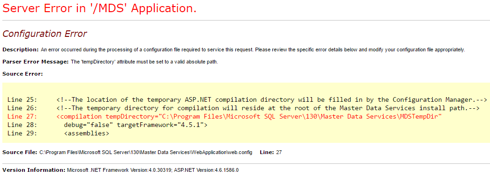Click the "Server Error in '/MDS' Application." heading
This screenshot has height=176, width=490.
click(x=99, y=8)
